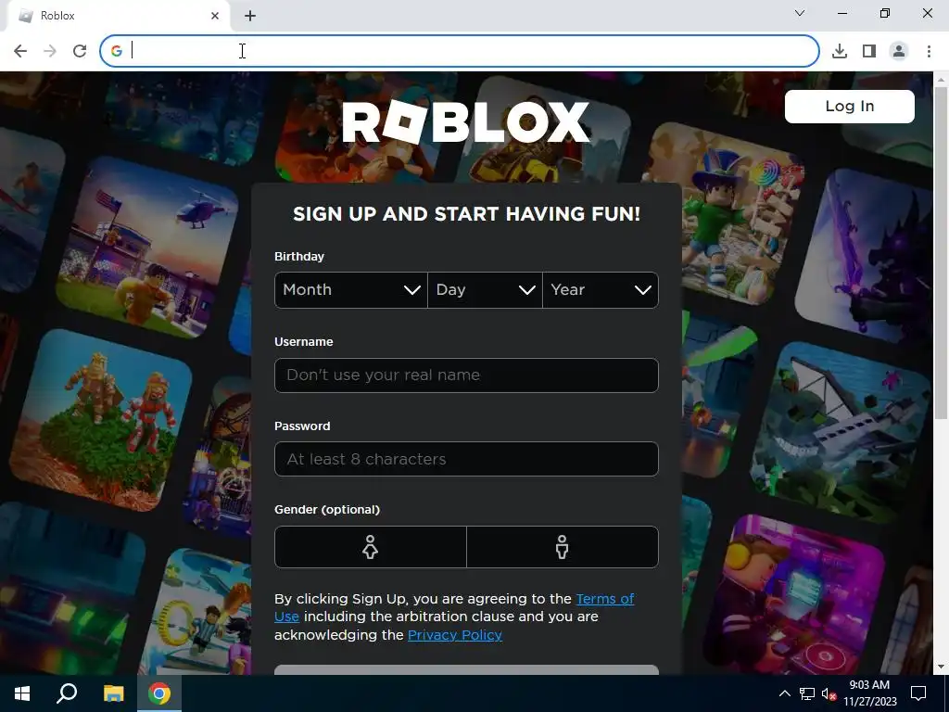
Task: Click the scrollbar down arrow
Action: tap(941, 667)
